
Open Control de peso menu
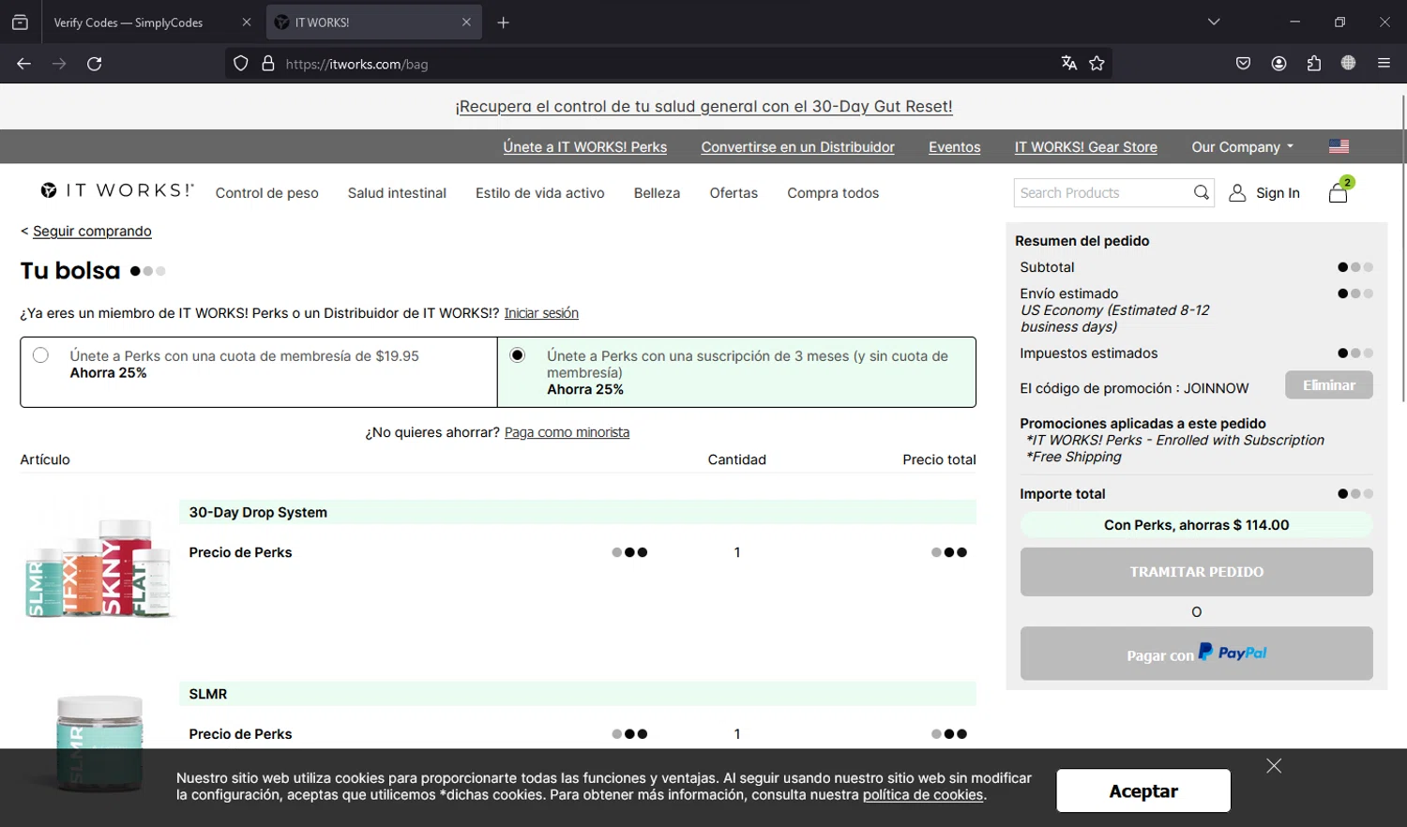[x=267, y=193]
